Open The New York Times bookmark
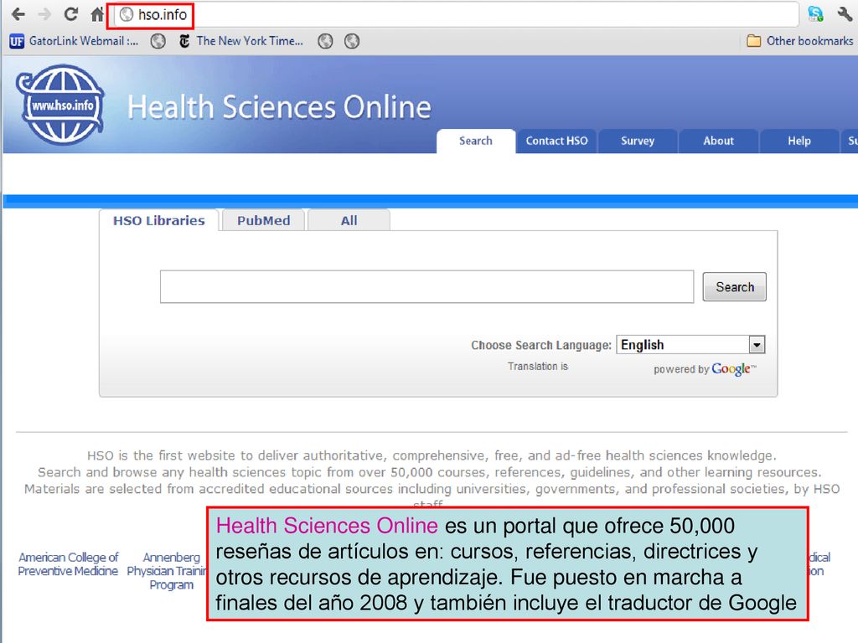This screenshot has height=643, width=858. point(240,41)
